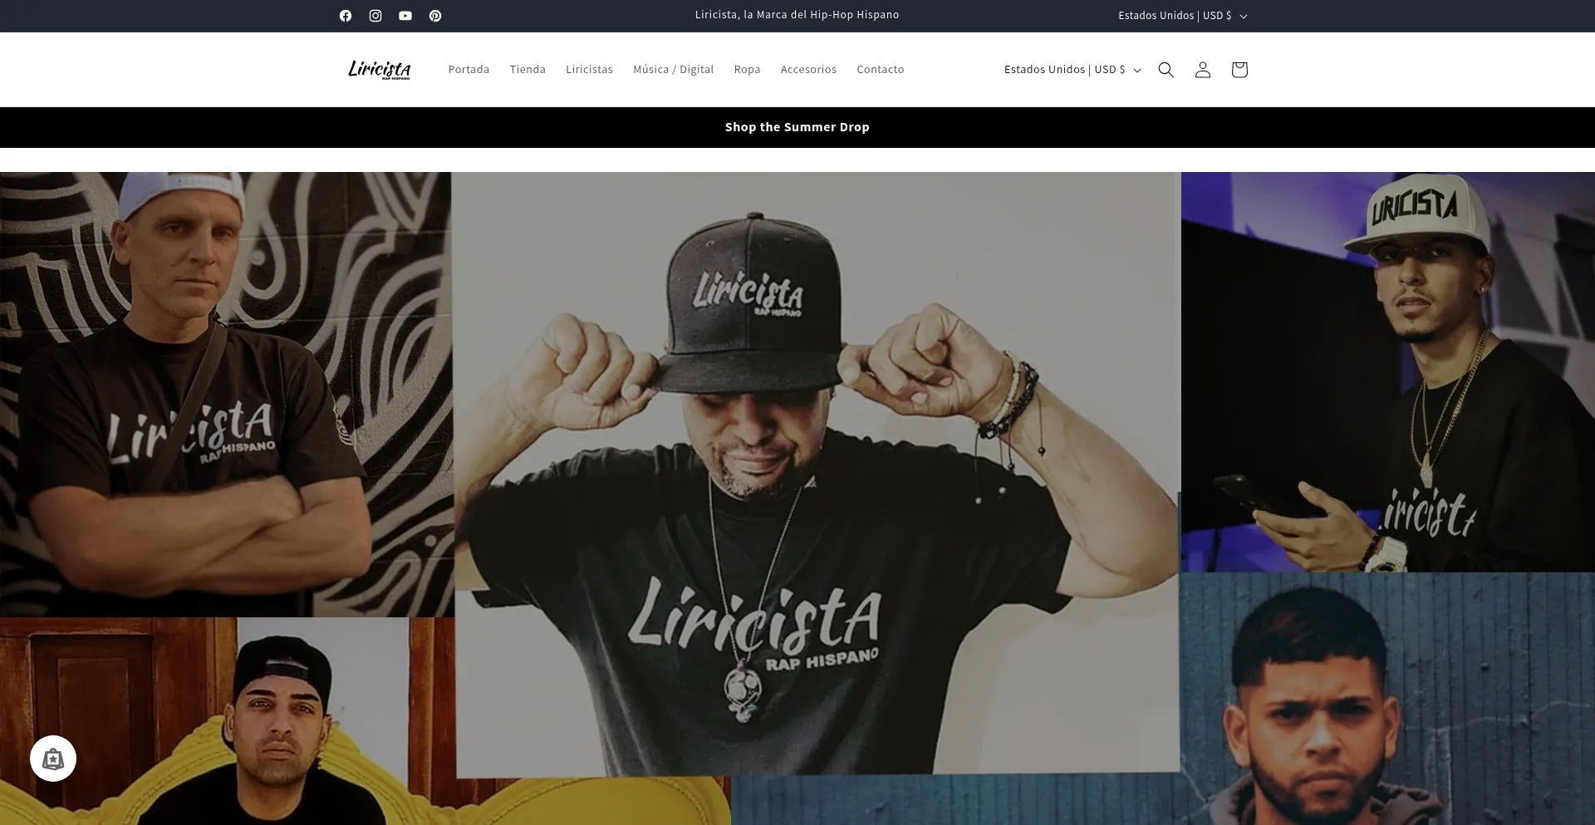This screenshot has width=1595, height=825.
Task: Open the floating rewards badge button
Action: tap(53, 759)
